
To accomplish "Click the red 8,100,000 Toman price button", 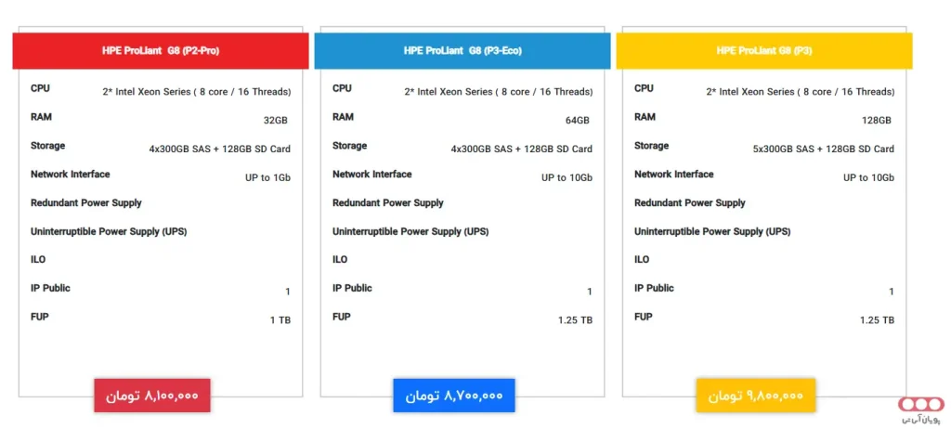I will click(152, 396).
